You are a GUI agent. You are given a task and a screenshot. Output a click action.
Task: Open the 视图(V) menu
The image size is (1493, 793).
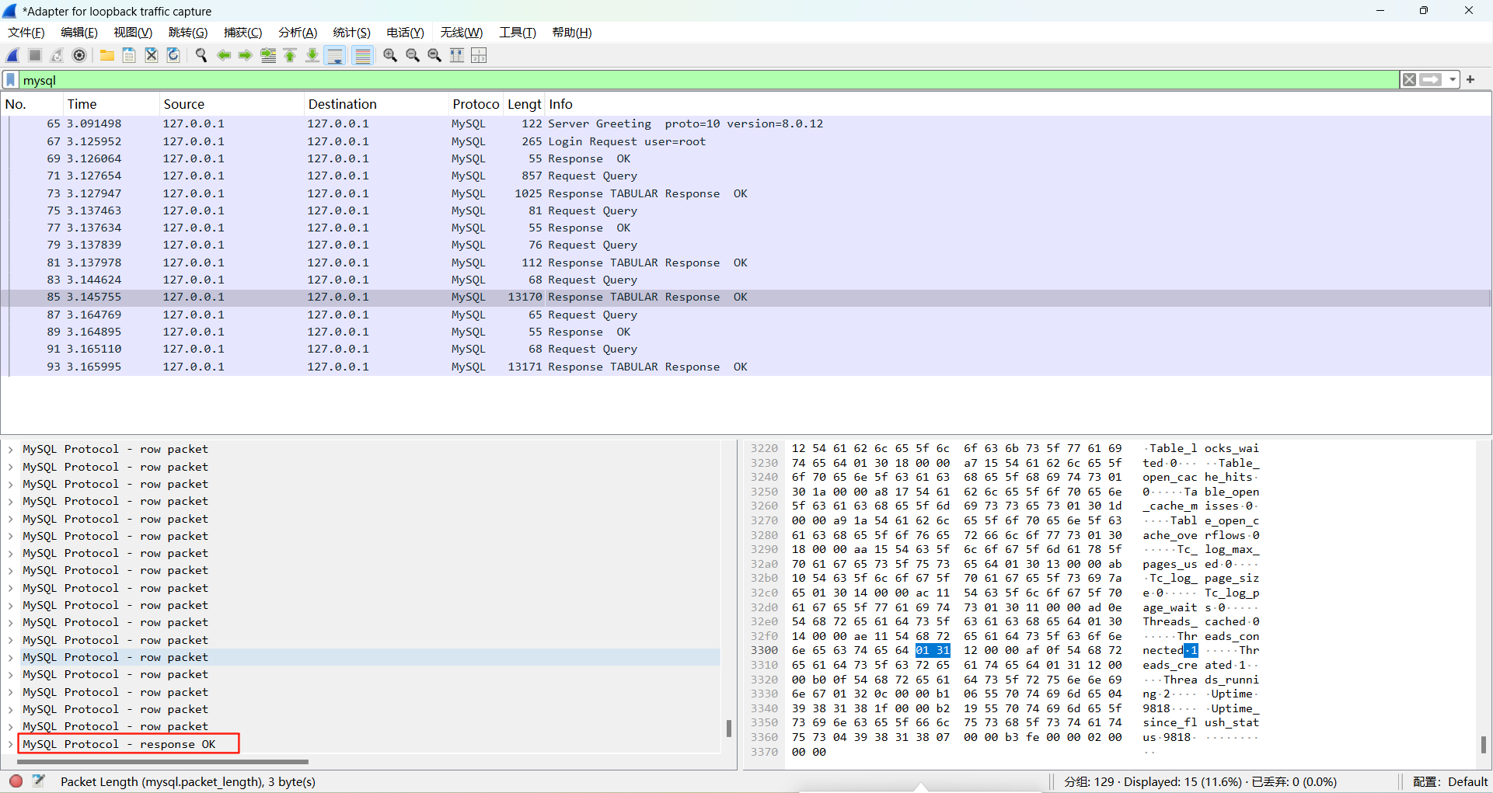click(x=133, y=33)
